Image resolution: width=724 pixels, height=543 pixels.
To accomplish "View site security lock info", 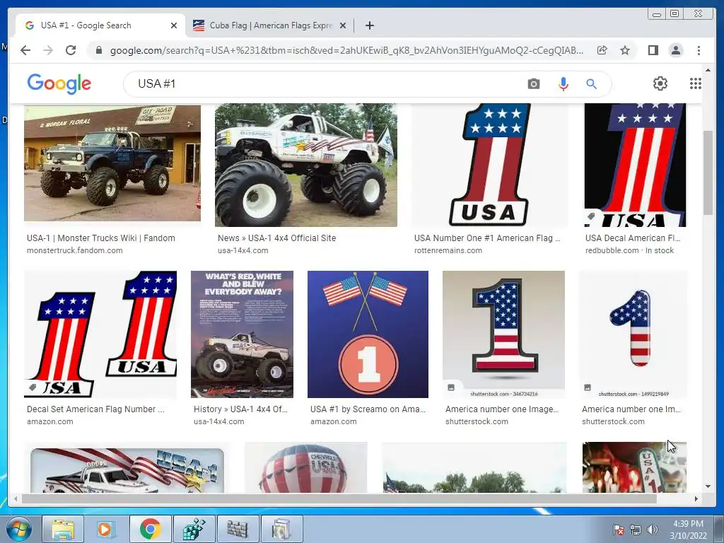I will pos(98,50).
